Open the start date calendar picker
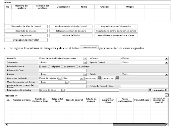The width and height of the screenshot is (174, 128). point(99,78)
